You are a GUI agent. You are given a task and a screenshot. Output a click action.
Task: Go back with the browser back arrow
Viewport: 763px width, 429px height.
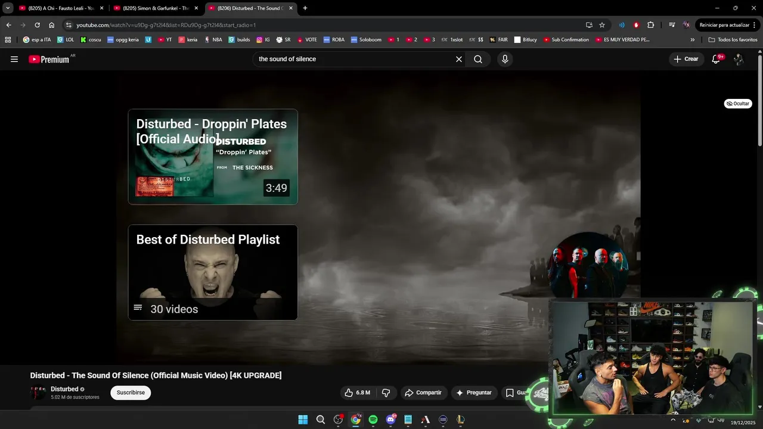(x=8, y=25)
